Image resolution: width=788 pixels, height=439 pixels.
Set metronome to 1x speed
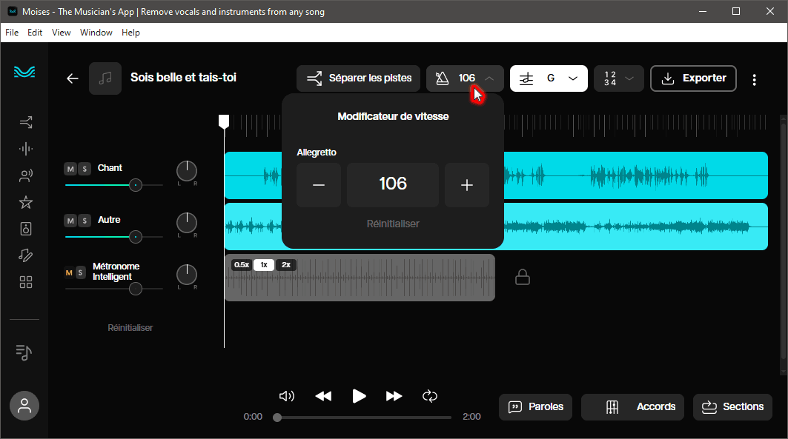[264, 265]
